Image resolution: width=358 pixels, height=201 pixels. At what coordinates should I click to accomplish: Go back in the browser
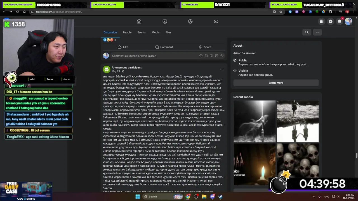[x=4, y=12]
